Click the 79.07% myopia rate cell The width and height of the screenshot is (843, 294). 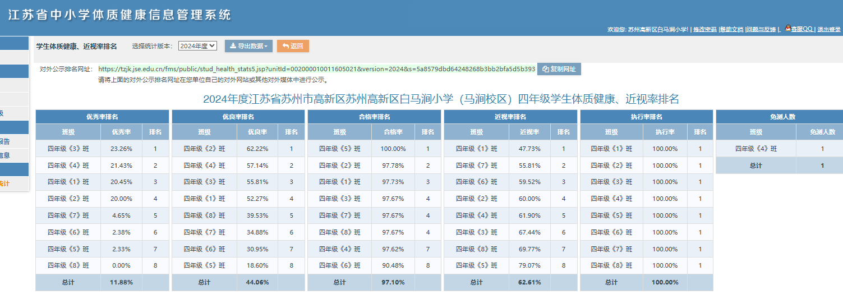click(x=529, y=265)
